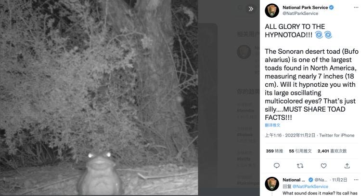Like the tweet with the heart icon
This screenshot has width=361, height=196.
coord(324,166)
